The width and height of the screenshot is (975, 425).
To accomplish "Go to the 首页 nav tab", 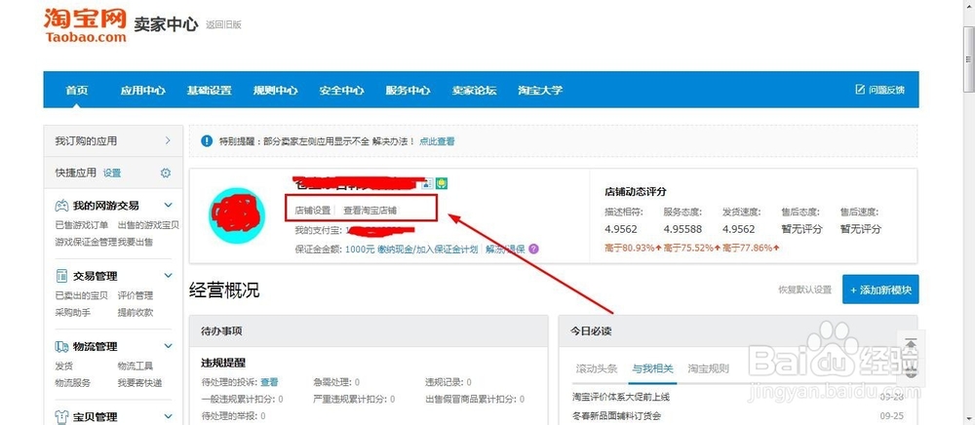I will pos(76,90).
